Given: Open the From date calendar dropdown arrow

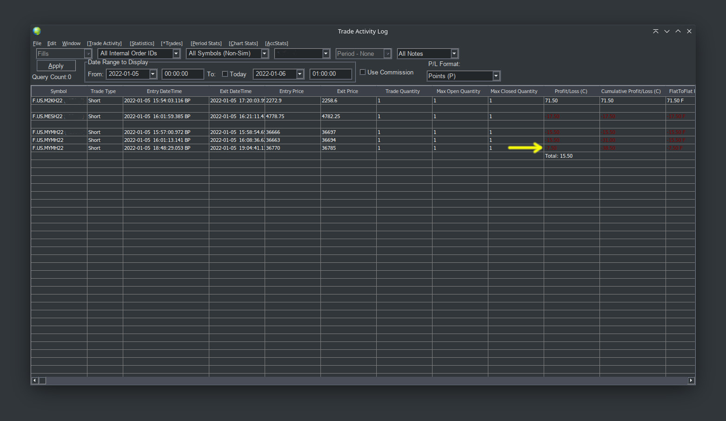Looking at the screenshot, I should pos(153,74).
